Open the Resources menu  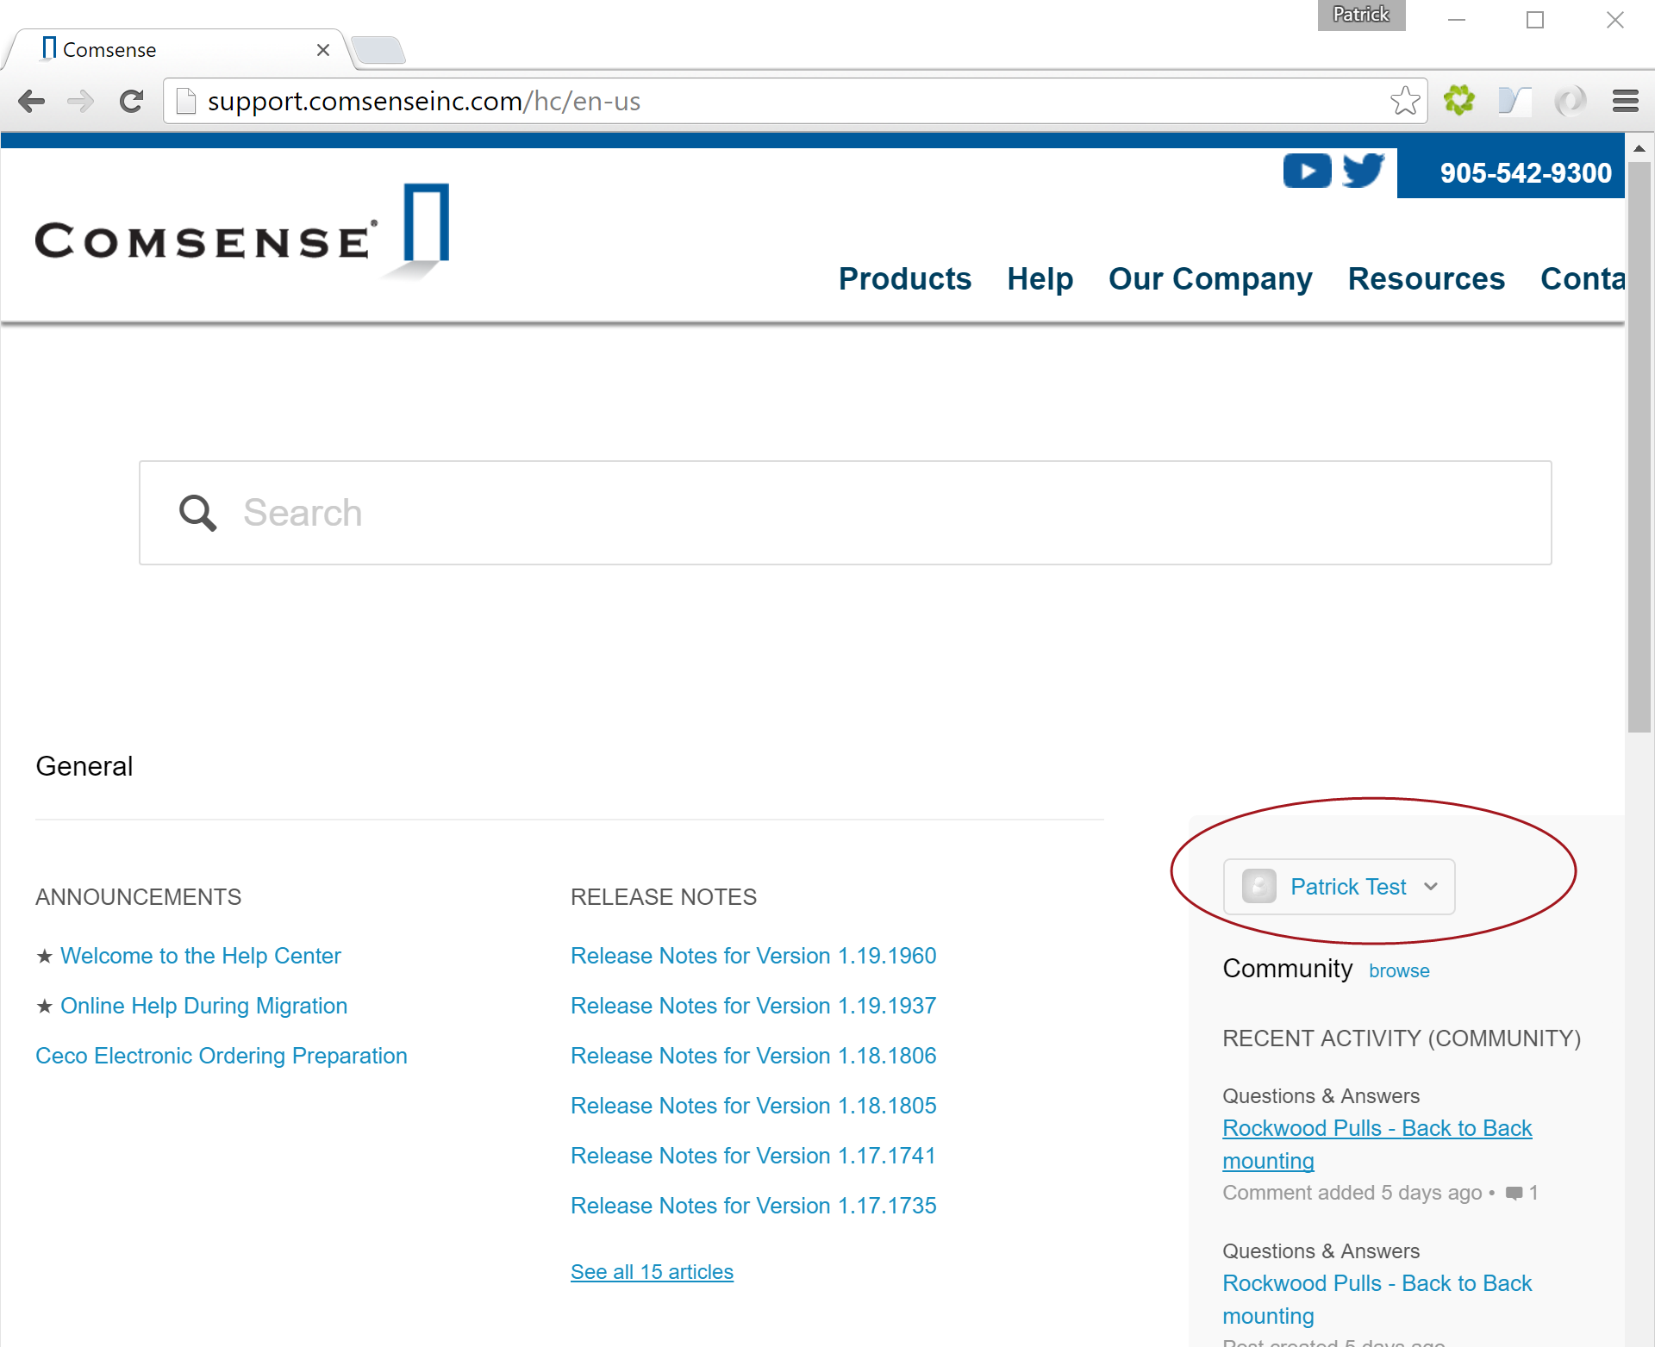coord(1426,278)
